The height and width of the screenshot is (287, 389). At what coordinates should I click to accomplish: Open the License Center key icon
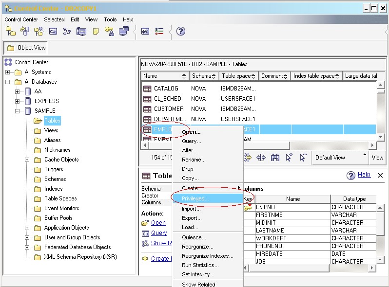point(109,31)
